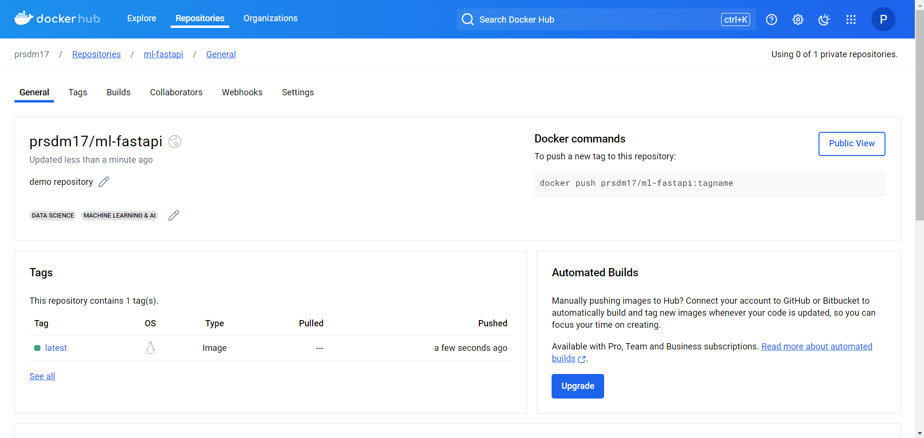Click the page vertical scrollbar thumb
This screenshot has width=924, height=438.
coord(920,116)
